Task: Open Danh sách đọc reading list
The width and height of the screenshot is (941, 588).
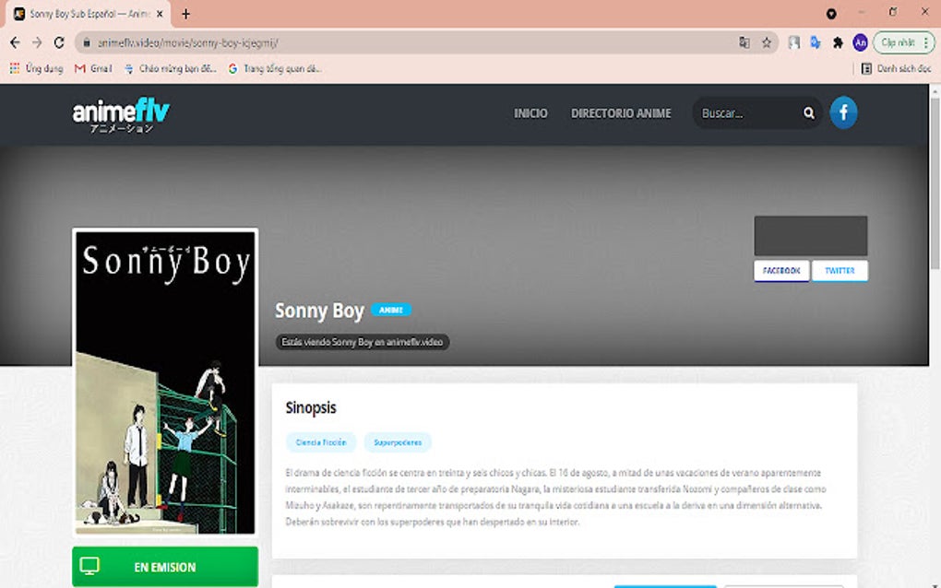Action: click(896, 69)
